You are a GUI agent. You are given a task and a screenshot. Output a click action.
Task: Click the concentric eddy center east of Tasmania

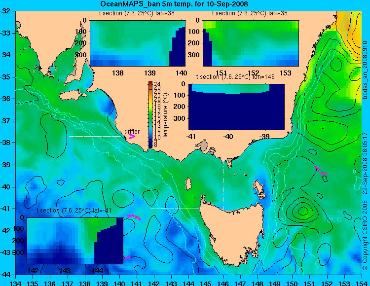(303, 211)
